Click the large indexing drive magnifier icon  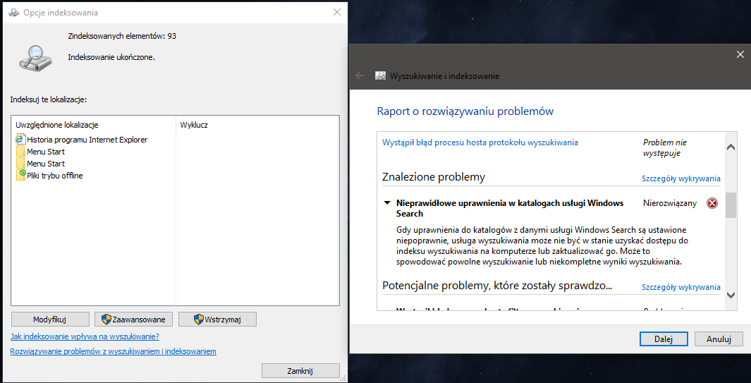(x=35, y=58)
